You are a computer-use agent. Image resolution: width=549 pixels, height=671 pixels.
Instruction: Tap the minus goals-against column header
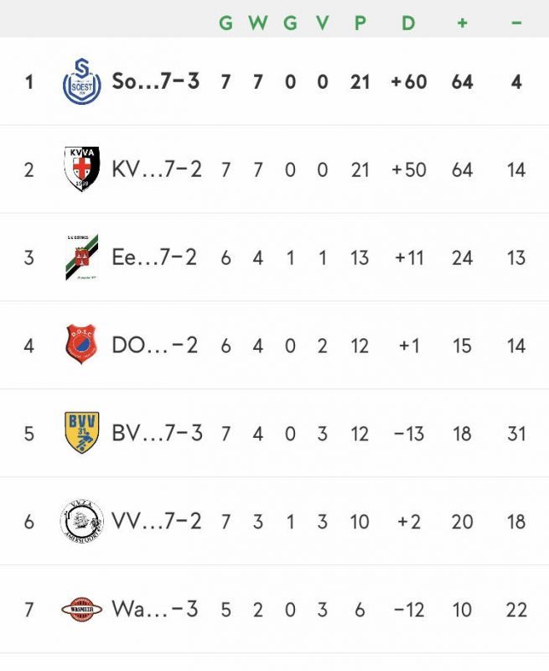[x=516, y=23]
